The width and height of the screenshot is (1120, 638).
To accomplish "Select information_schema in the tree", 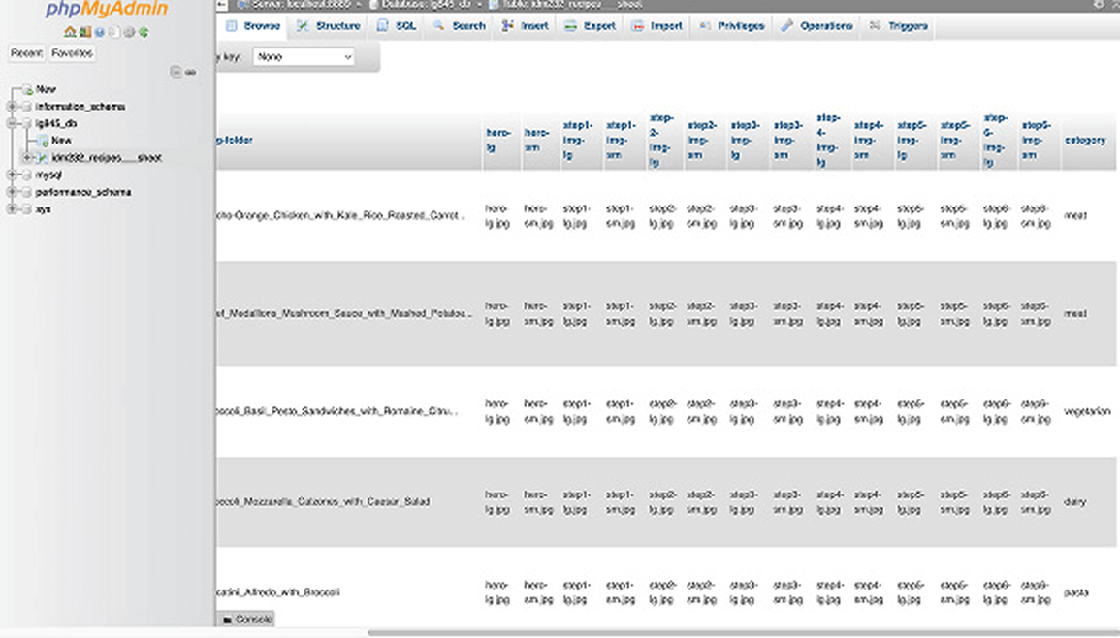I will (80, 107).
